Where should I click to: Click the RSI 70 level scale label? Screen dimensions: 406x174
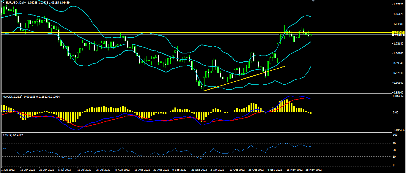point(395,143)
